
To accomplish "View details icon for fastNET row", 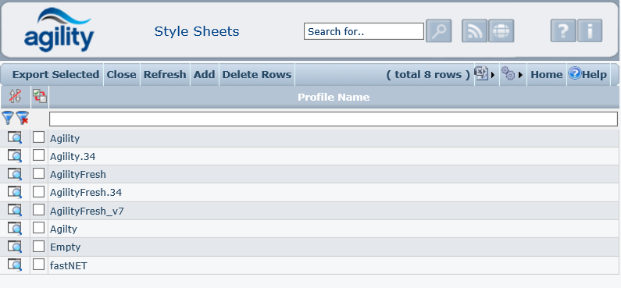I will (x=15, y=265).
